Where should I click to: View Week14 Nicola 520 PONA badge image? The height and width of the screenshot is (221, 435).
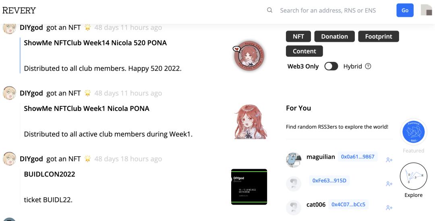(x=249, y=55)
